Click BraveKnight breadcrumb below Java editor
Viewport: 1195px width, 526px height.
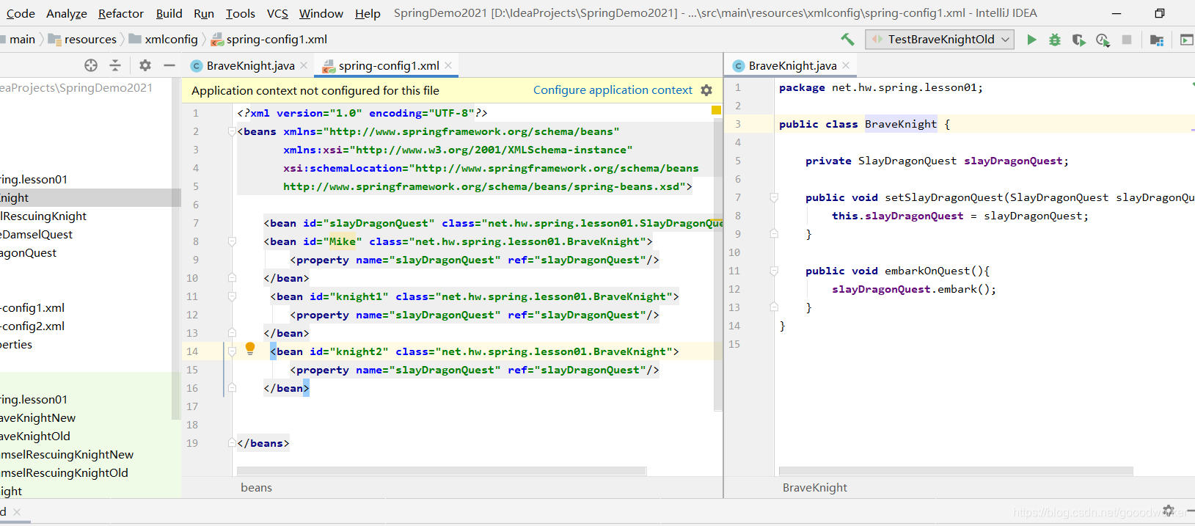point(814,488)
